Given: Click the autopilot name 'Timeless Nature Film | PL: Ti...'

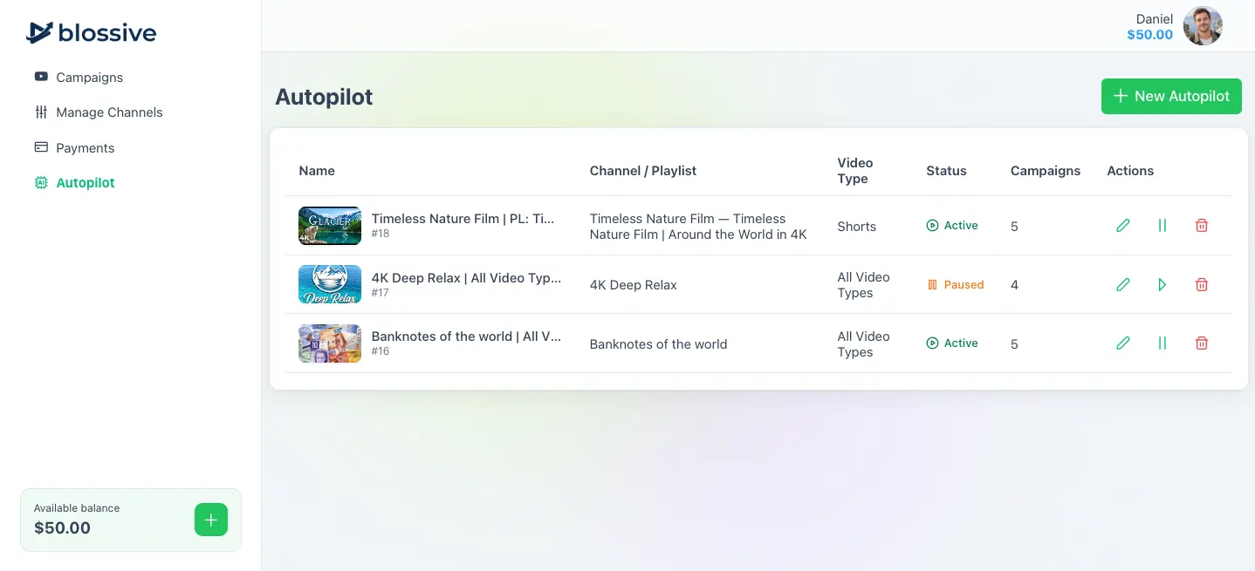Looking at the screenshot, I should click(x=463, y=219).
